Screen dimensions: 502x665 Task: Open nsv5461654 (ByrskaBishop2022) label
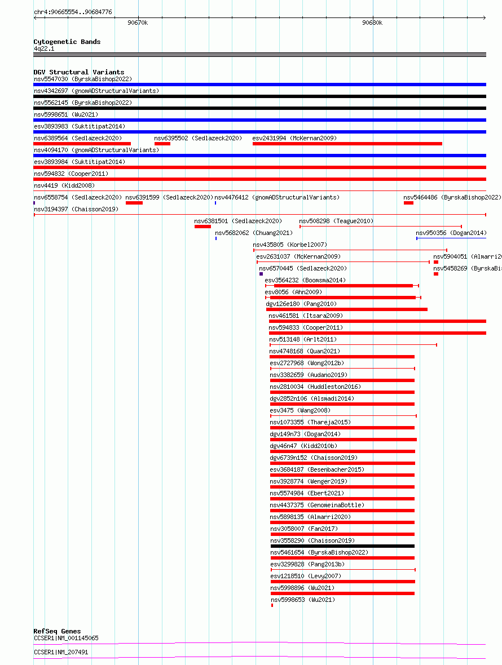[x=319, y=554]
